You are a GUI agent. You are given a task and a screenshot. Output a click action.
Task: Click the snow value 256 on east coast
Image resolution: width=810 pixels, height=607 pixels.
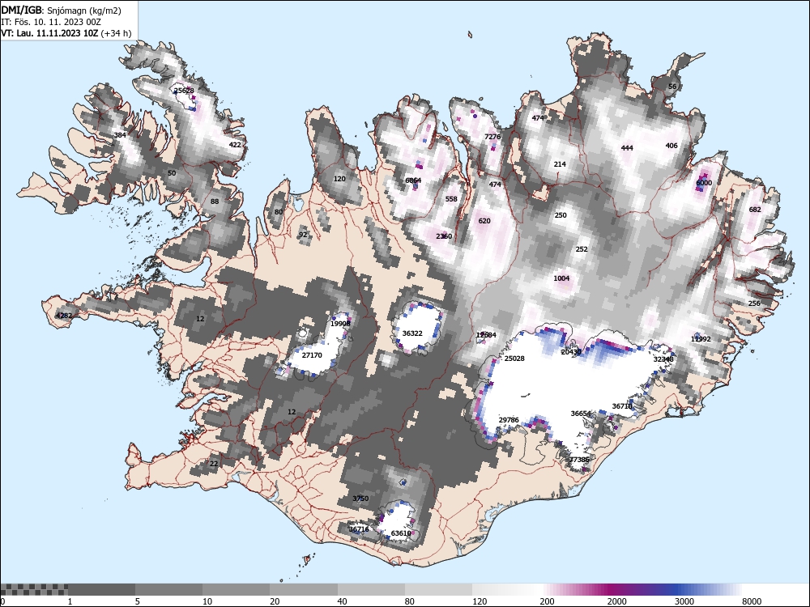coord(755,303)
